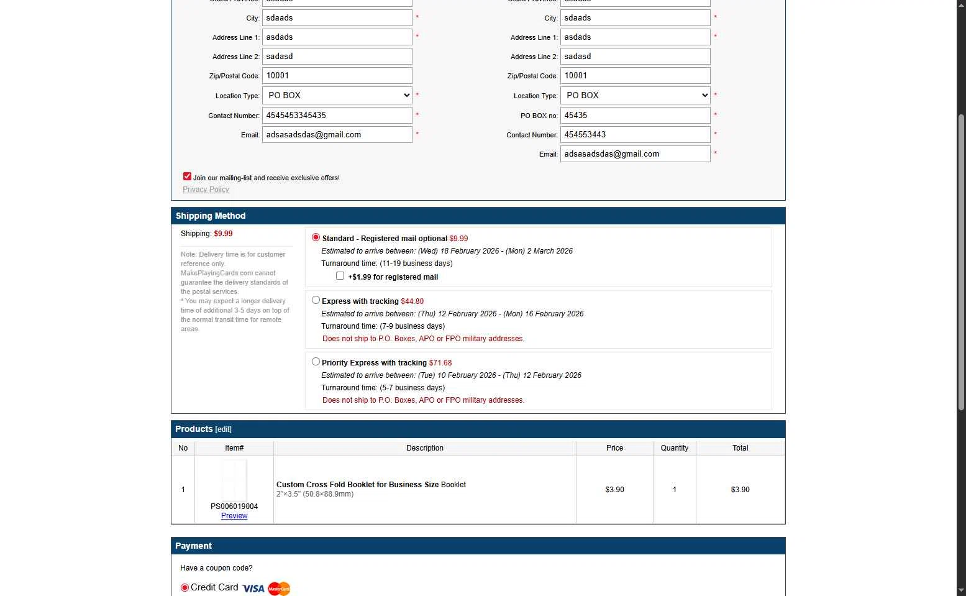Click left column City field
Screen dimensions: 966x596
pyautogui.click(x=337, y=18)
